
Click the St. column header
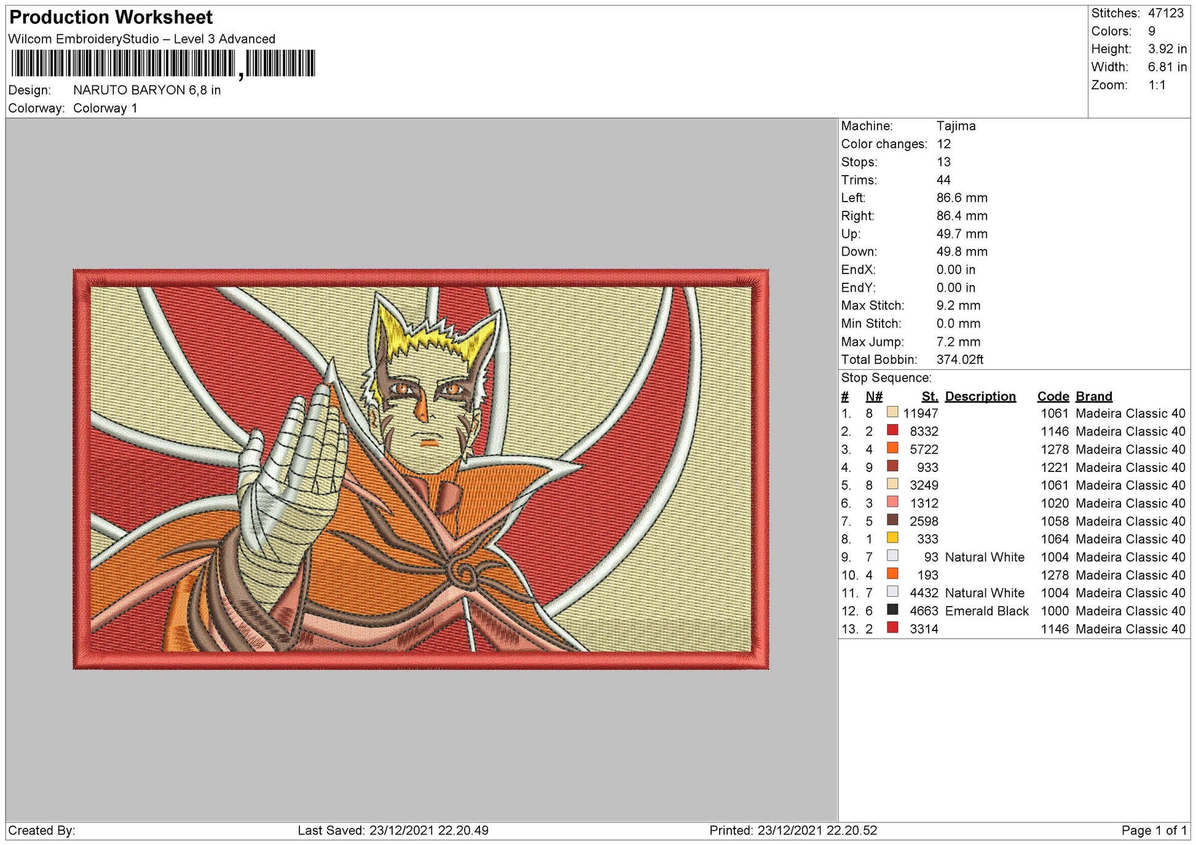(930, 396)
